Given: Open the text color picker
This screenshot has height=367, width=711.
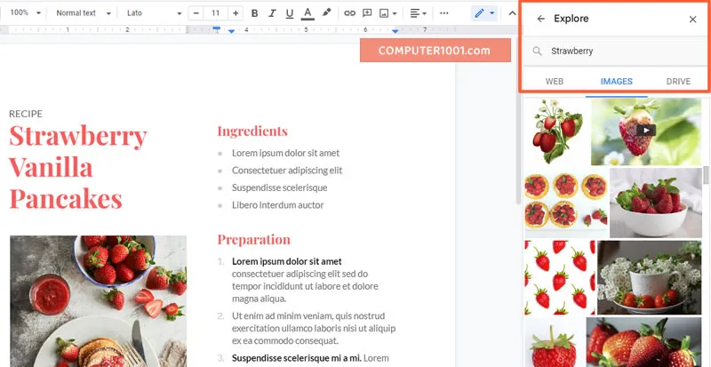Looking at the screenshot, I should 308,13.
